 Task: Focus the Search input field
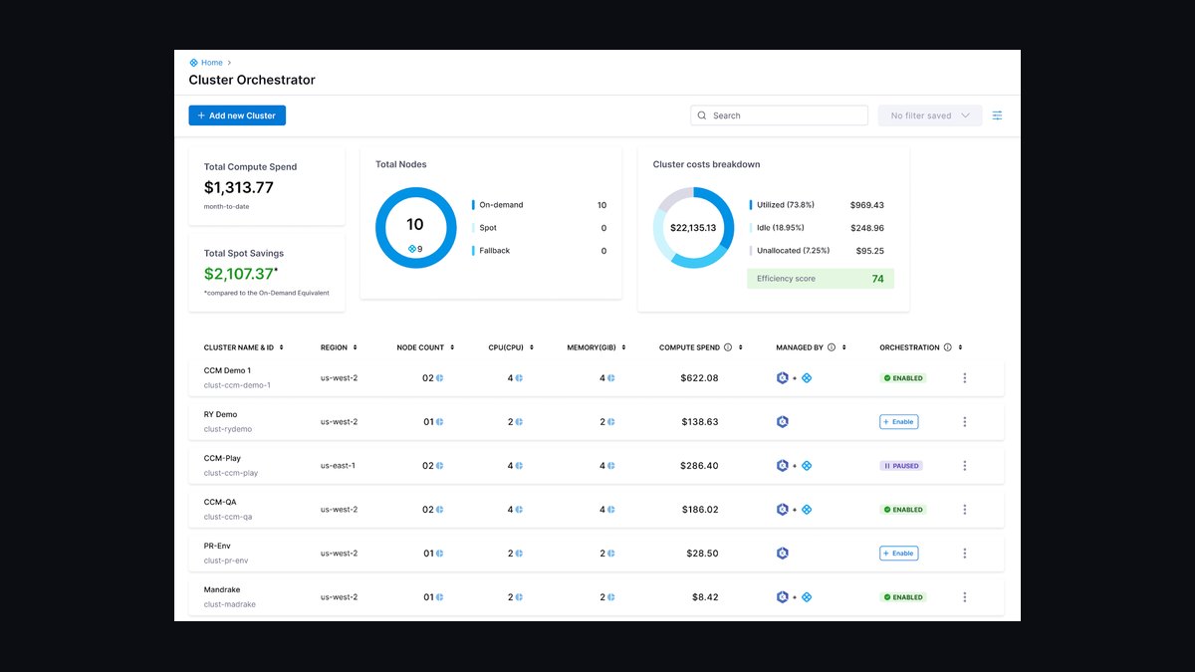point(779,115)
